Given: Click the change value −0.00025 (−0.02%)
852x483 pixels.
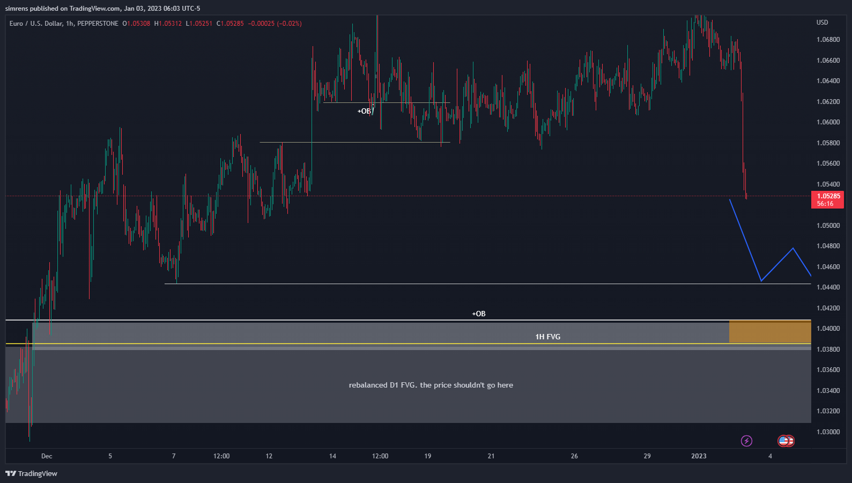Looking at the screenshot, I should 275,24.
